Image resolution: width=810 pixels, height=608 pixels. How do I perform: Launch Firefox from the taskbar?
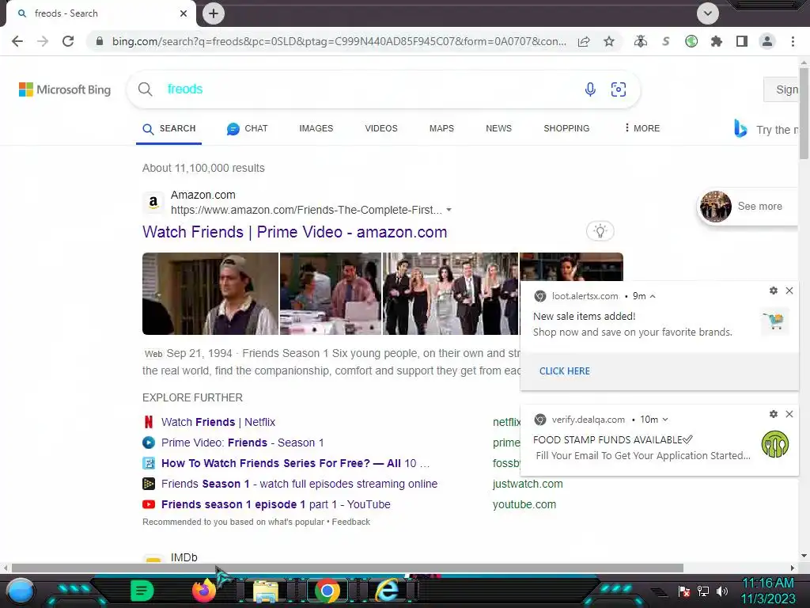(203, 591)
